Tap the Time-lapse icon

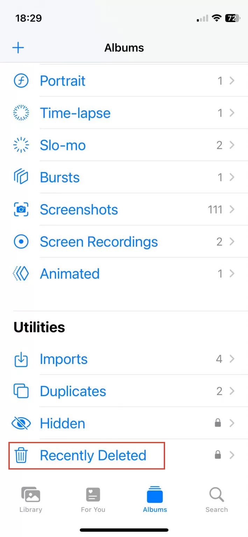pyautogui.click(x=21, y=113)
